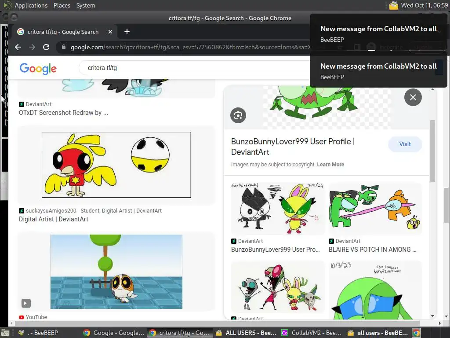Reload the page in Chrome
450x338 pixels.
coord(46,47)
